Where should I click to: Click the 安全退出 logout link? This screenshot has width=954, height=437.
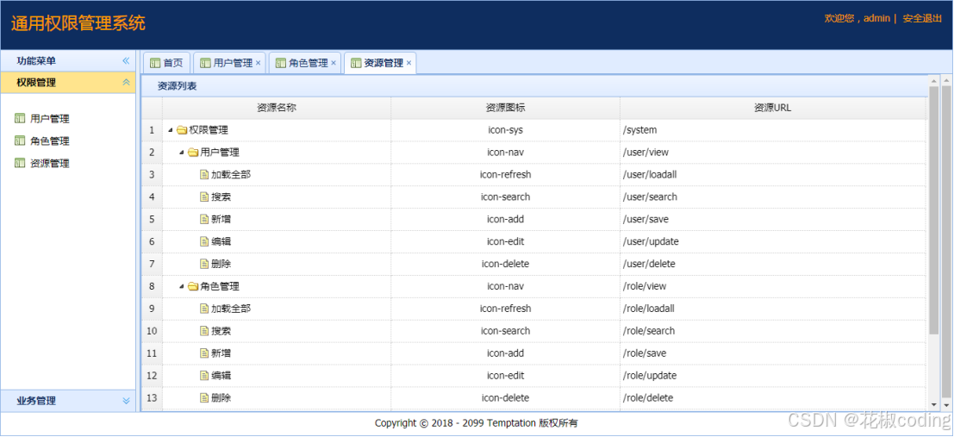point(922,18)
